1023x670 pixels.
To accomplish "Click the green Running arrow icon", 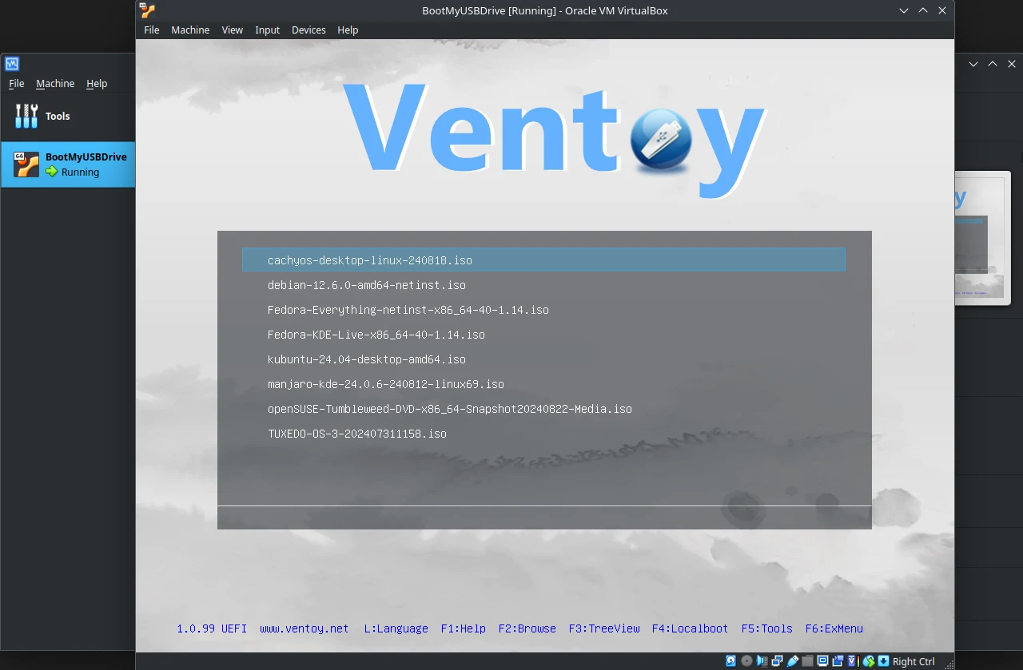I will [52, 172].
